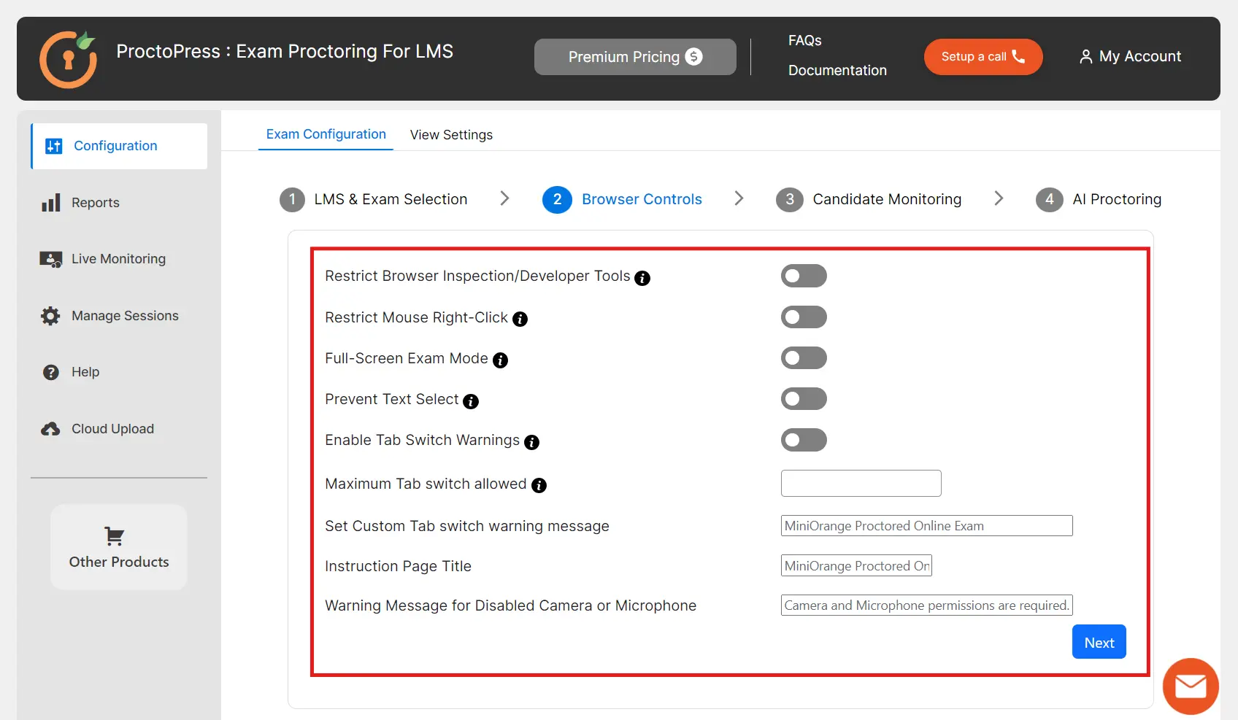Click the ProctoPress orange logo
The image size is (1238, 720).
coord(69,59)
